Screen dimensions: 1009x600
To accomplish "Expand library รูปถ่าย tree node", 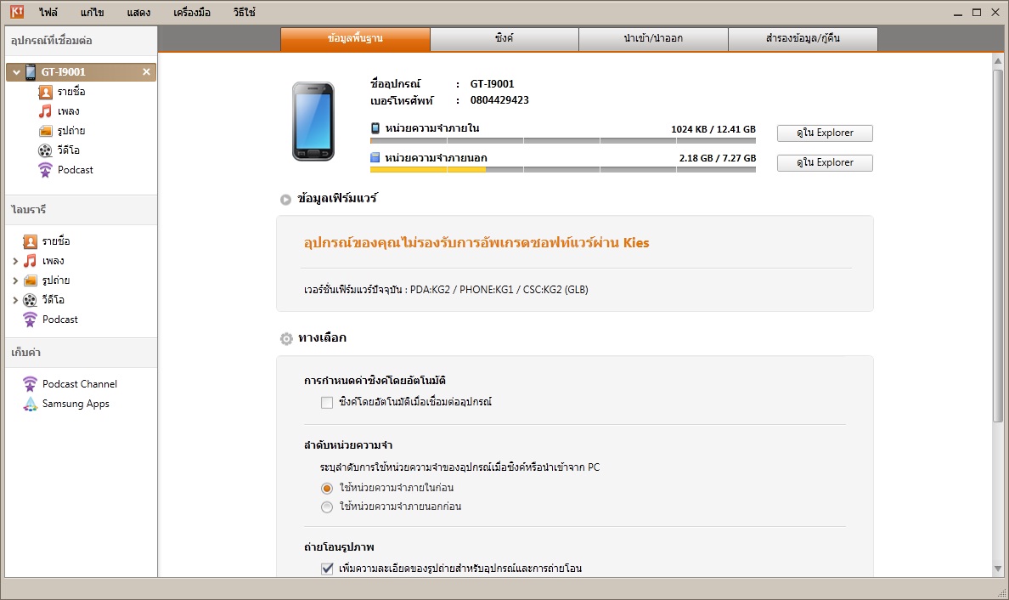I will [x=15, y=280].
